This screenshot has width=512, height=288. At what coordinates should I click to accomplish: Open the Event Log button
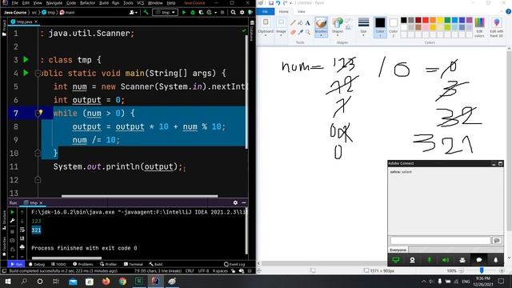click(234, 264)
